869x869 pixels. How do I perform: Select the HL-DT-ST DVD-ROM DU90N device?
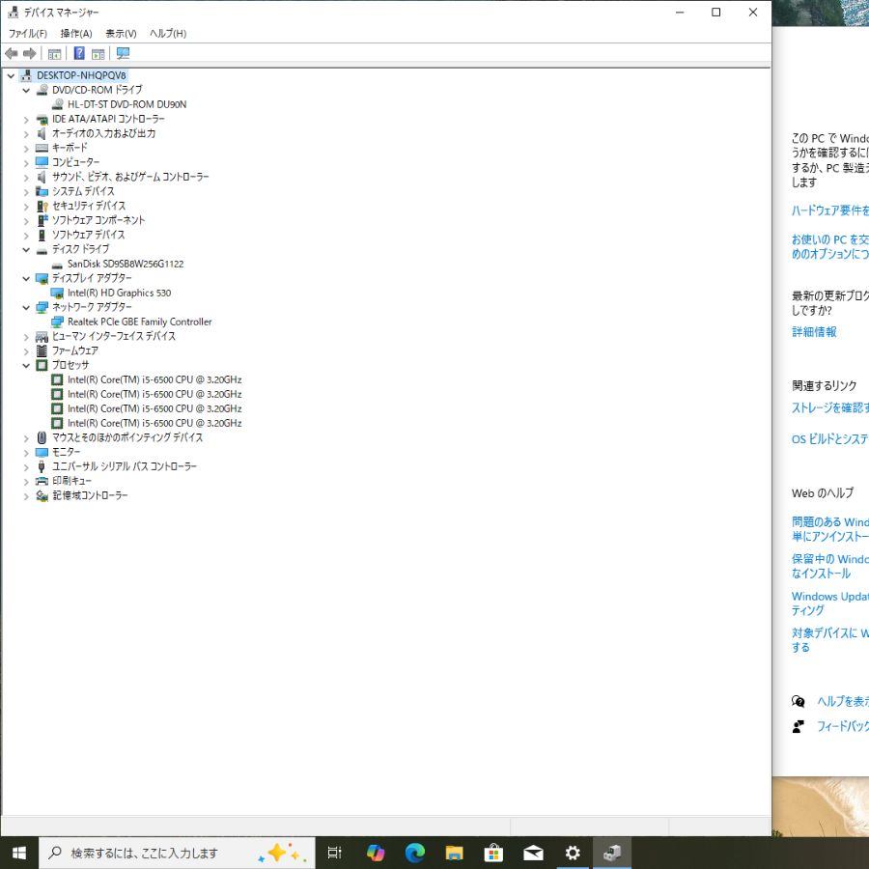(126, 104)
